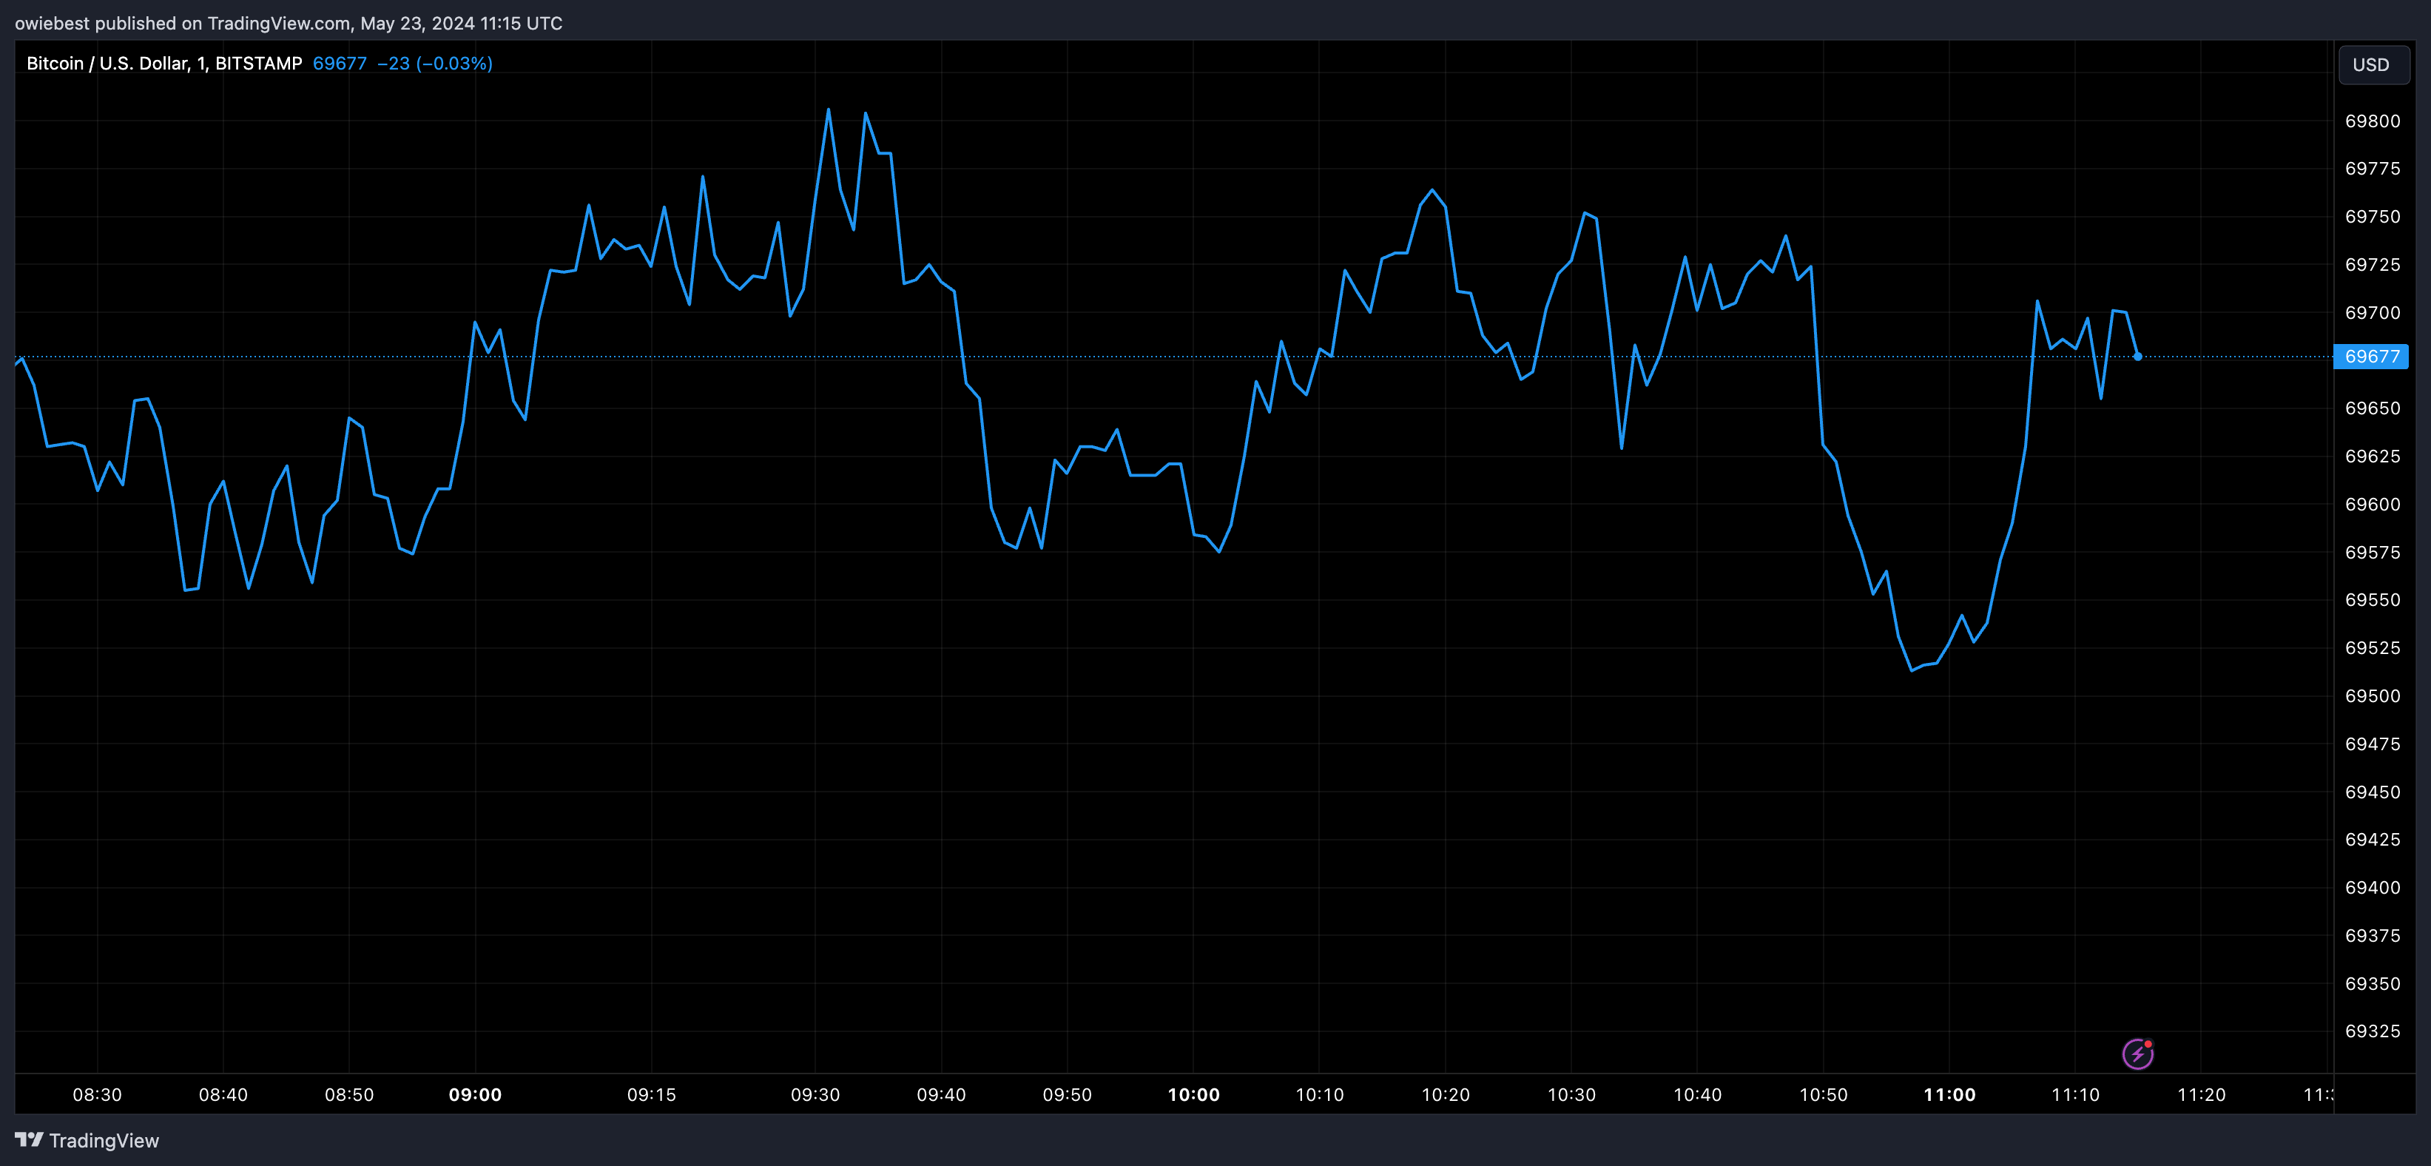Click the 69500 price axis label
The image size is (2431, 1166).
2372,695
